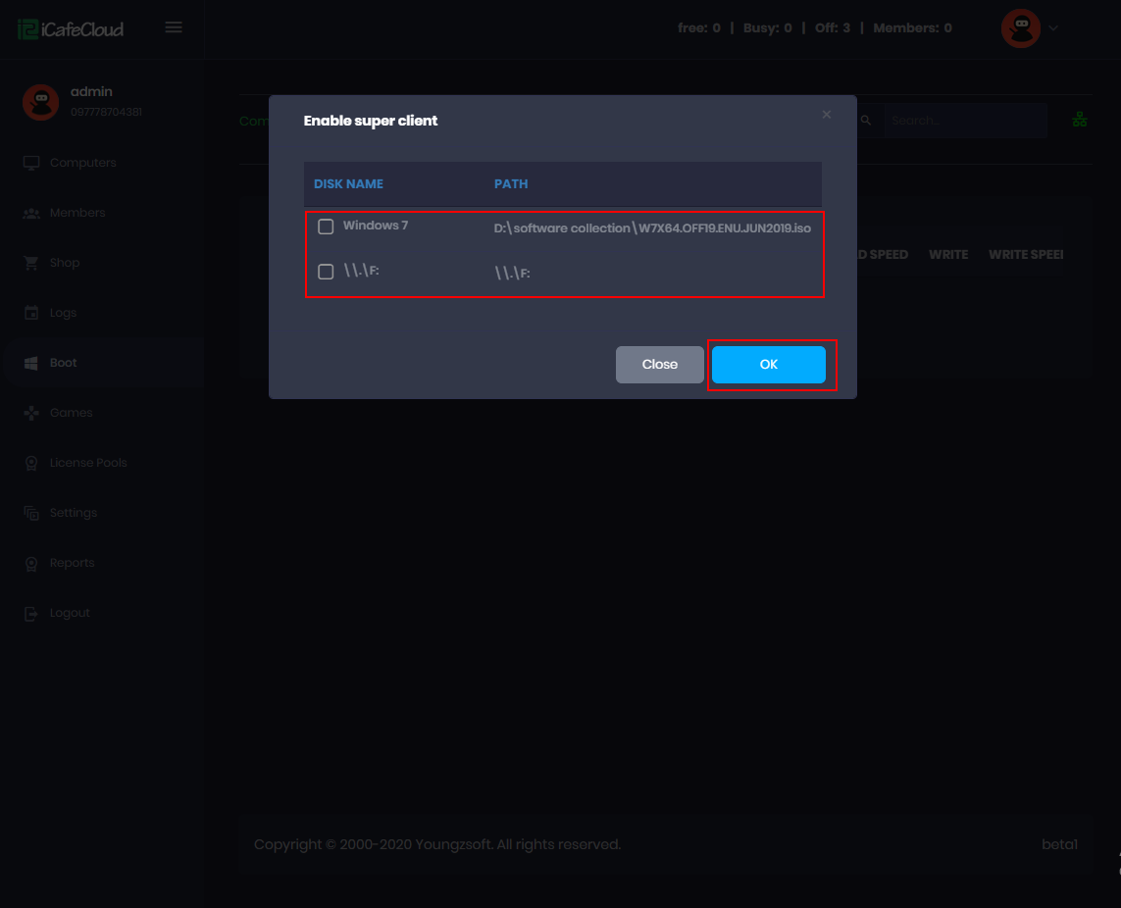Click the iCafeCloud logo
Viewport: 1121px width, 908px height.
(71, 28)
